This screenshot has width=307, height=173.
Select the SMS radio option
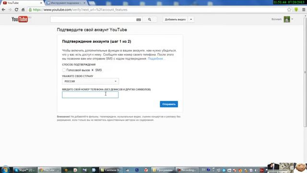pyautogui.click(x=93, y=70)
